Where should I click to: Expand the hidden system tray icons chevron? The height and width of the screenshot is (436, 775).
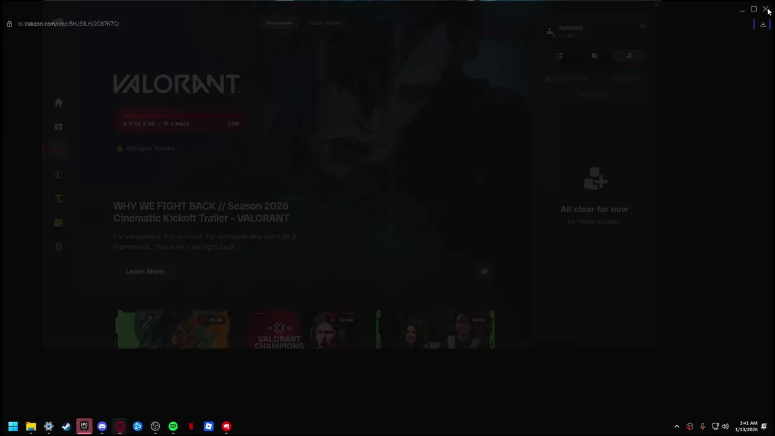coord(677,426)
